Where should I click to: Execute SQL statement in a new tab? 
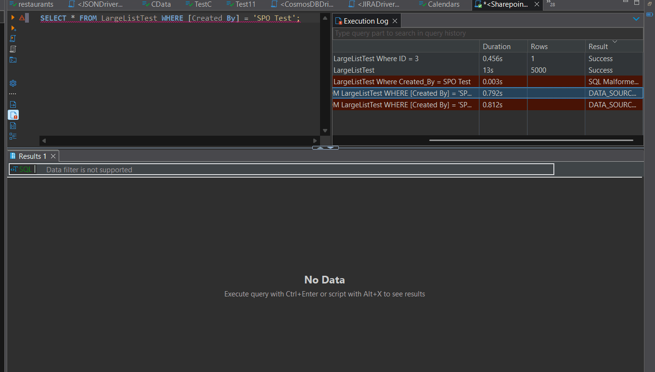click(x=13, y=28)
